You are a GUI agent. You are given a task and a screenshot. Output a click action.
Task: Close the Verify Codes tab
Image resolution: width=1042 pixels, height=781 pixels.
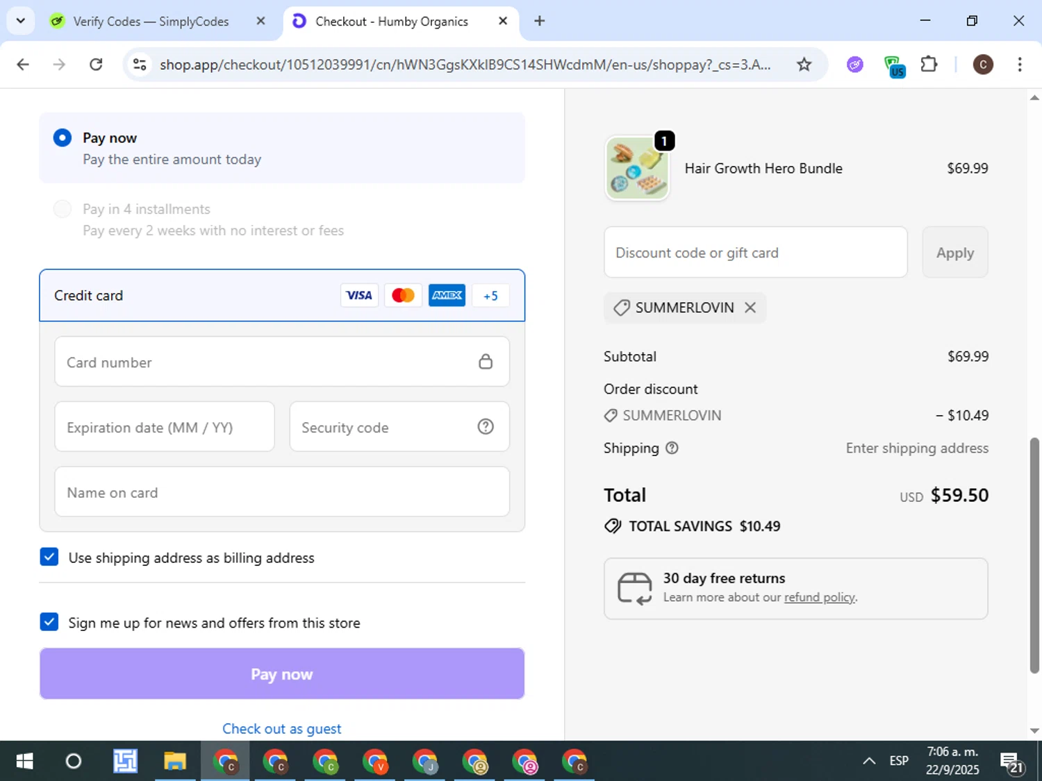260,22
